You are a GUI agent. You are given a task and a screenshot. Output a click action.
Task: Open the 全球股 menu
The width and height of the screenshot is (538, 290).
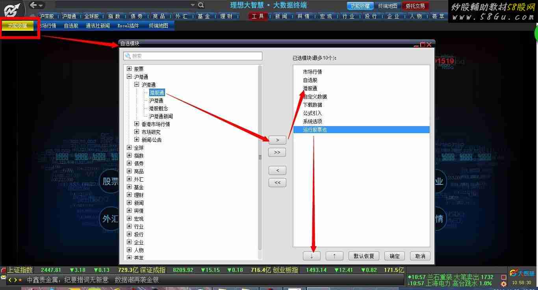92,16
